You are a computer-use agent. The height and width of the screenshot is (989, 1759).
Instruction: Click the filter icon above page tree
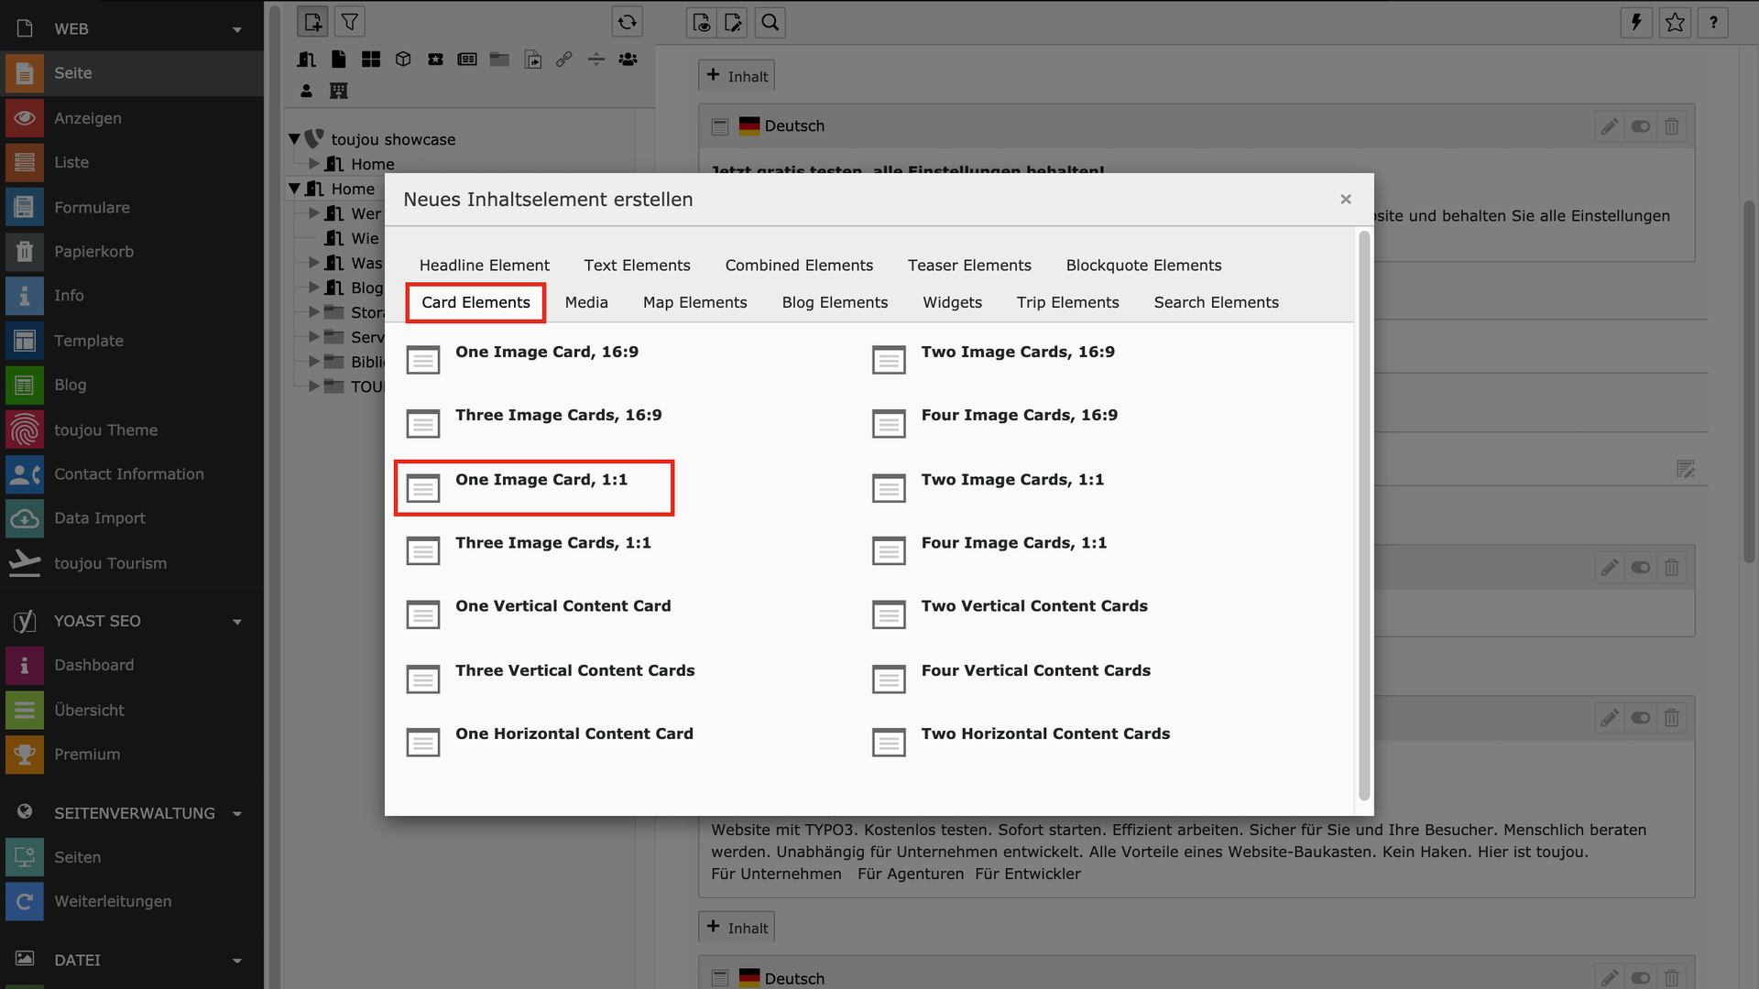349,22
